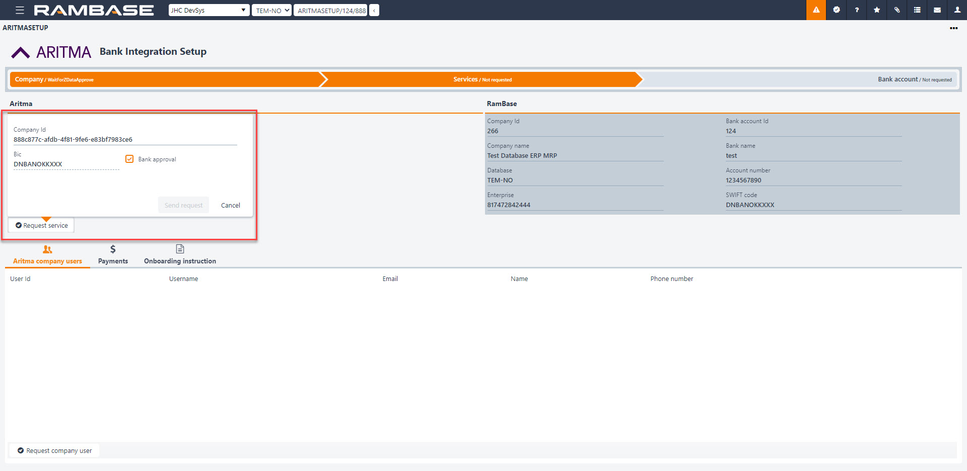Screen dimensions: 967x471
Task: Click the Onboarding instruction document icon
Action: tap(180, 249)
